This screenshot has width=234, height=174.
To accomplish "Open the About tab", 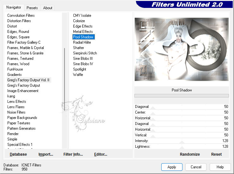I will pyautogui.click(x=48, y=8).
